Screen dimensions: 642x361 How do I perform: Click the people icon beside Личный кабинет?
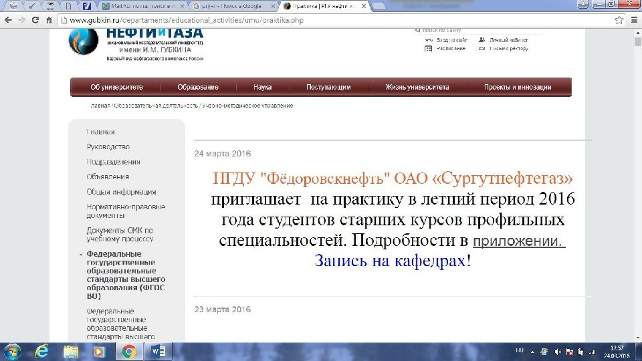[482, 40]
